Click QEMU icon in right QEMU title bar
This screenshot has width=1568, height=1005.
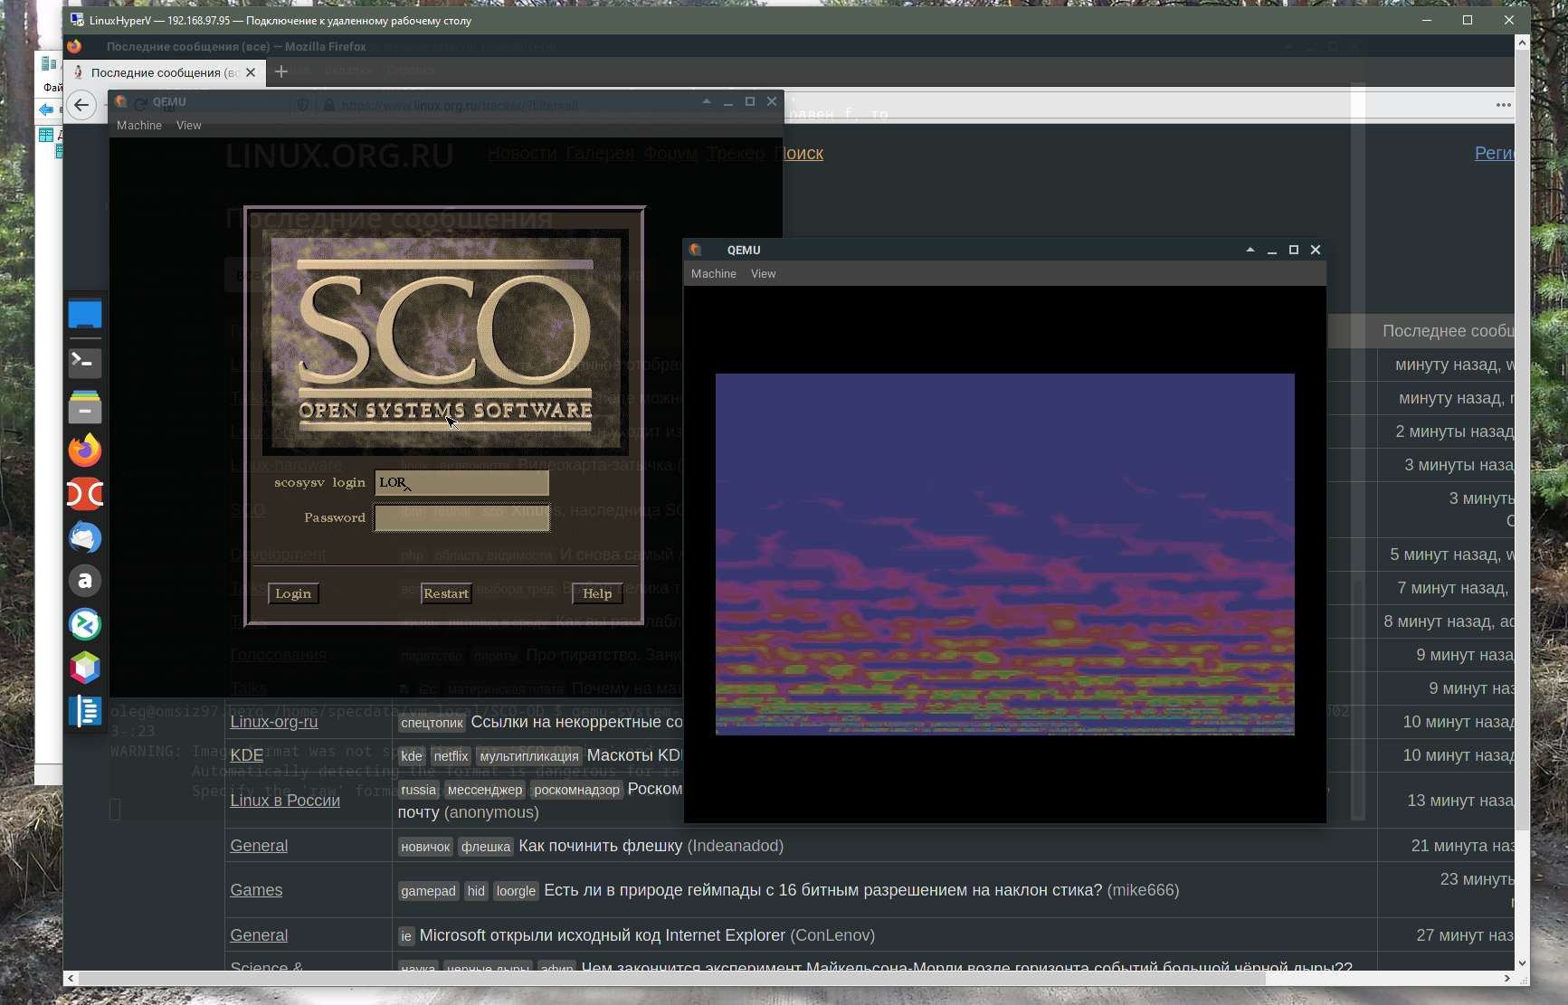coord(696,250)
